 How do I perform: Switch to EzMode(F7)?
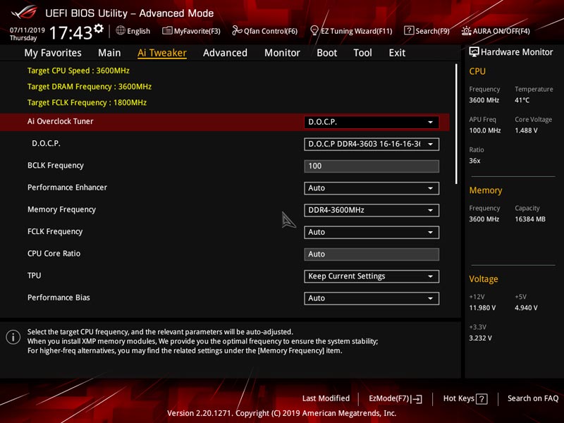396,398
